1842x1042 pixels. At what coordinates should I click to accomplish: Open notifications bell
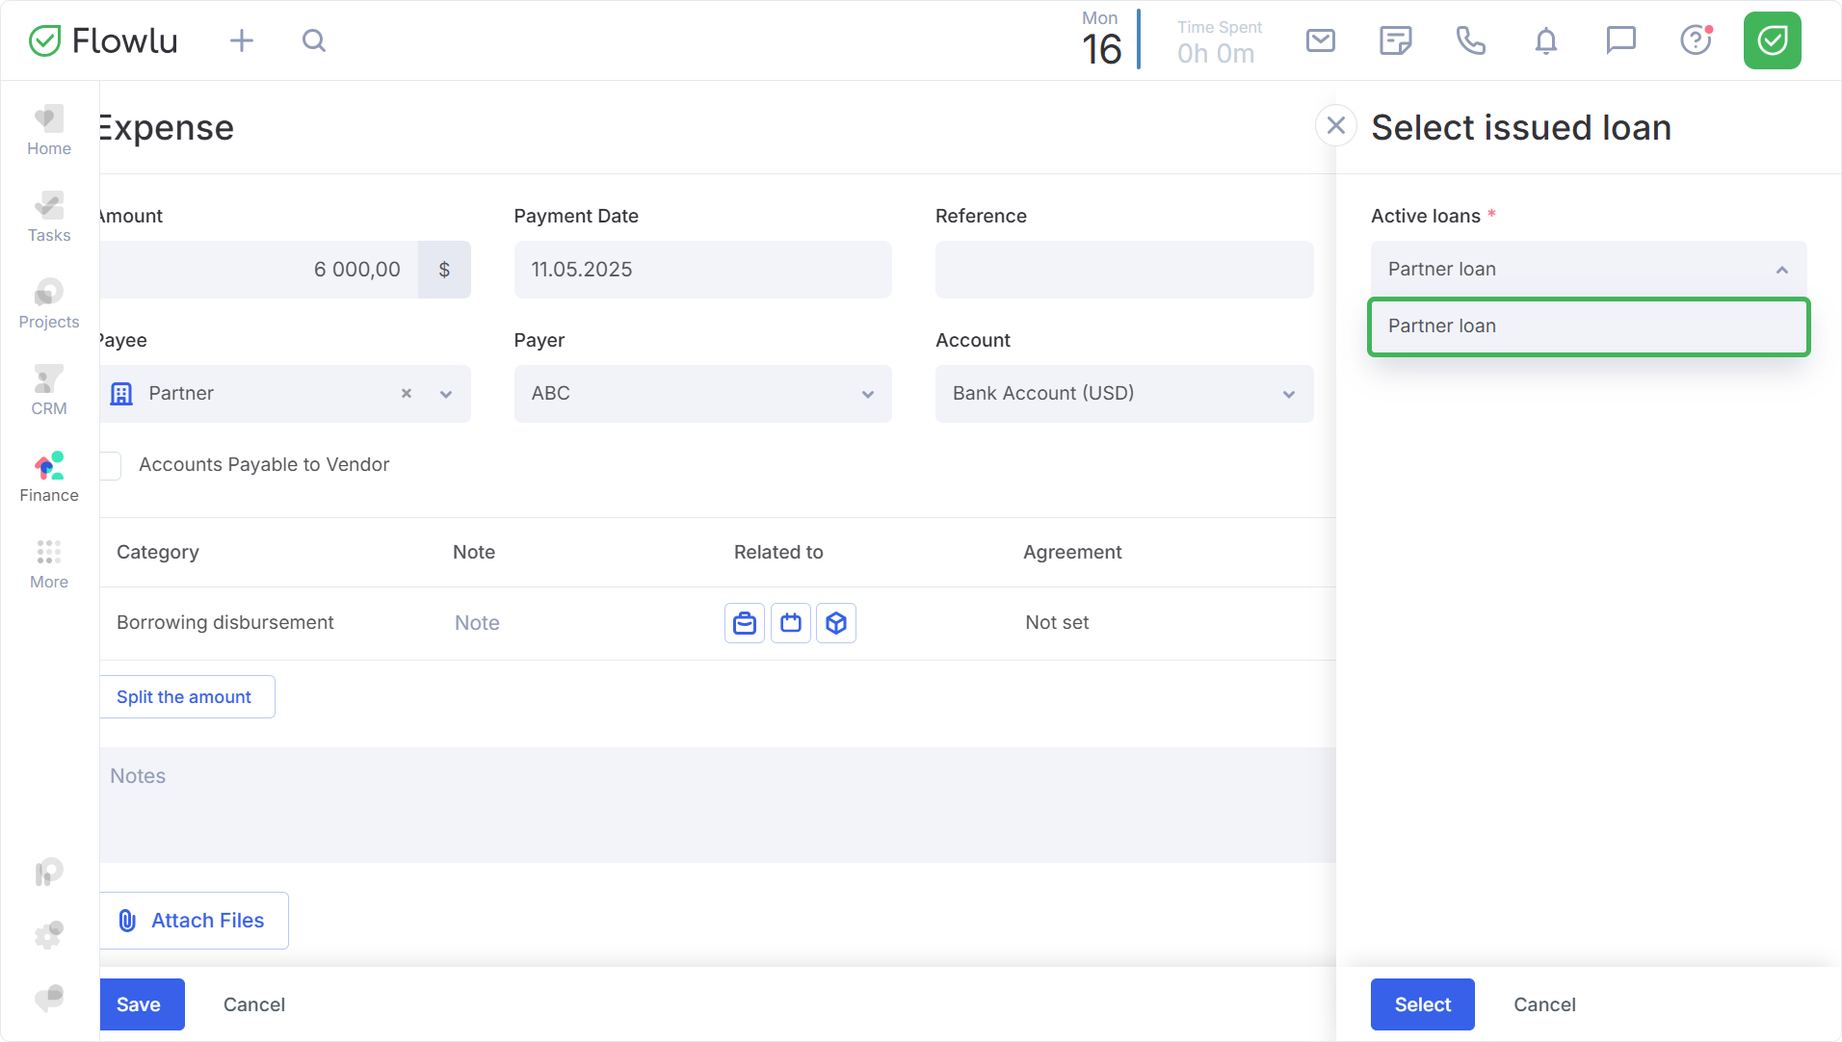(1545, 40)
